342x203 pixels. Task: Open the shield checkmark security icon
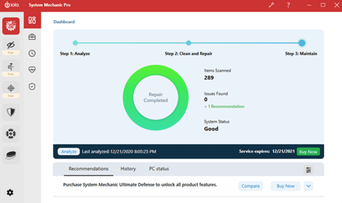pyautogui.click(x=32, y=86)
